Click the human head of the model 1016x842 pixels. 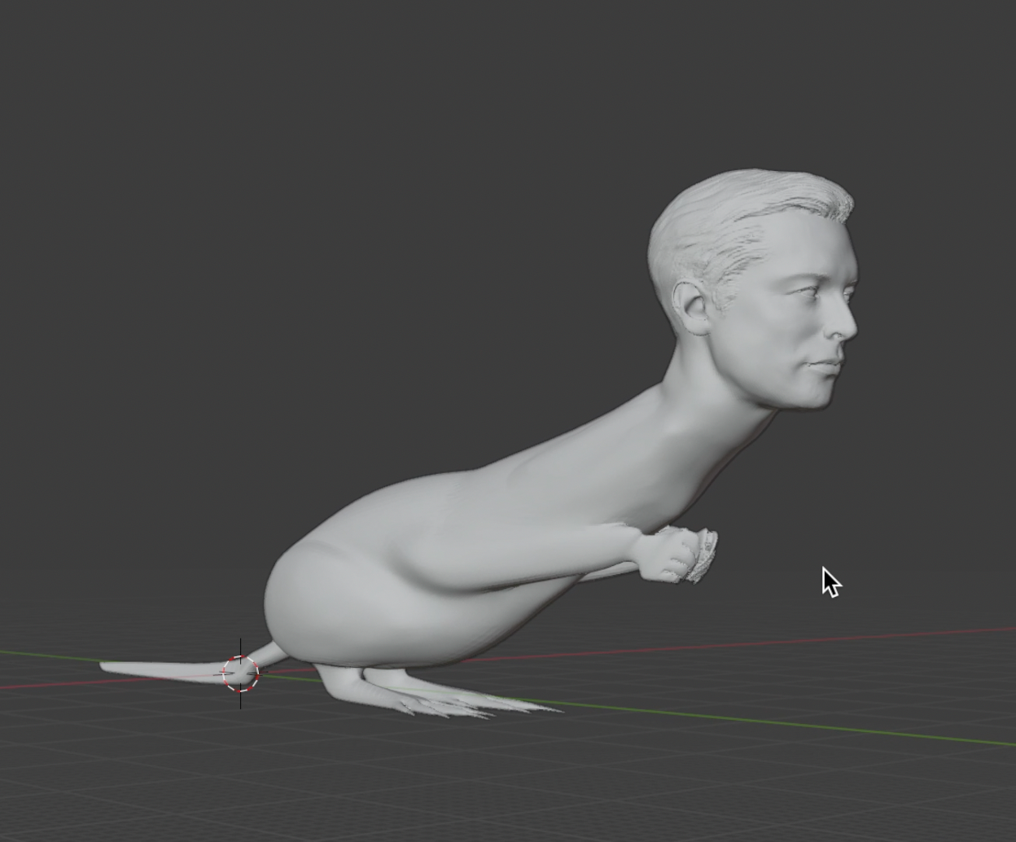coord(753,289)
